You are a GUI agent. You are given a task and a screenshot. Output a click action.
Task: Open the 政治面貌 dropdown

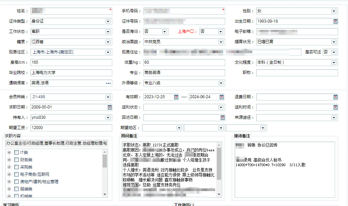pos(220,42)
